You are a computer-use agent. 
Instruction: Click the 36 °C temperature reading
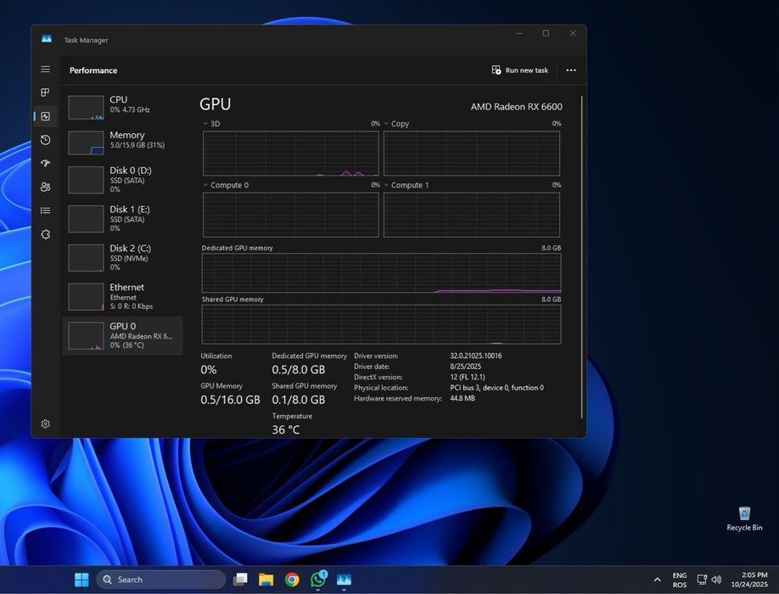(286, 429)
